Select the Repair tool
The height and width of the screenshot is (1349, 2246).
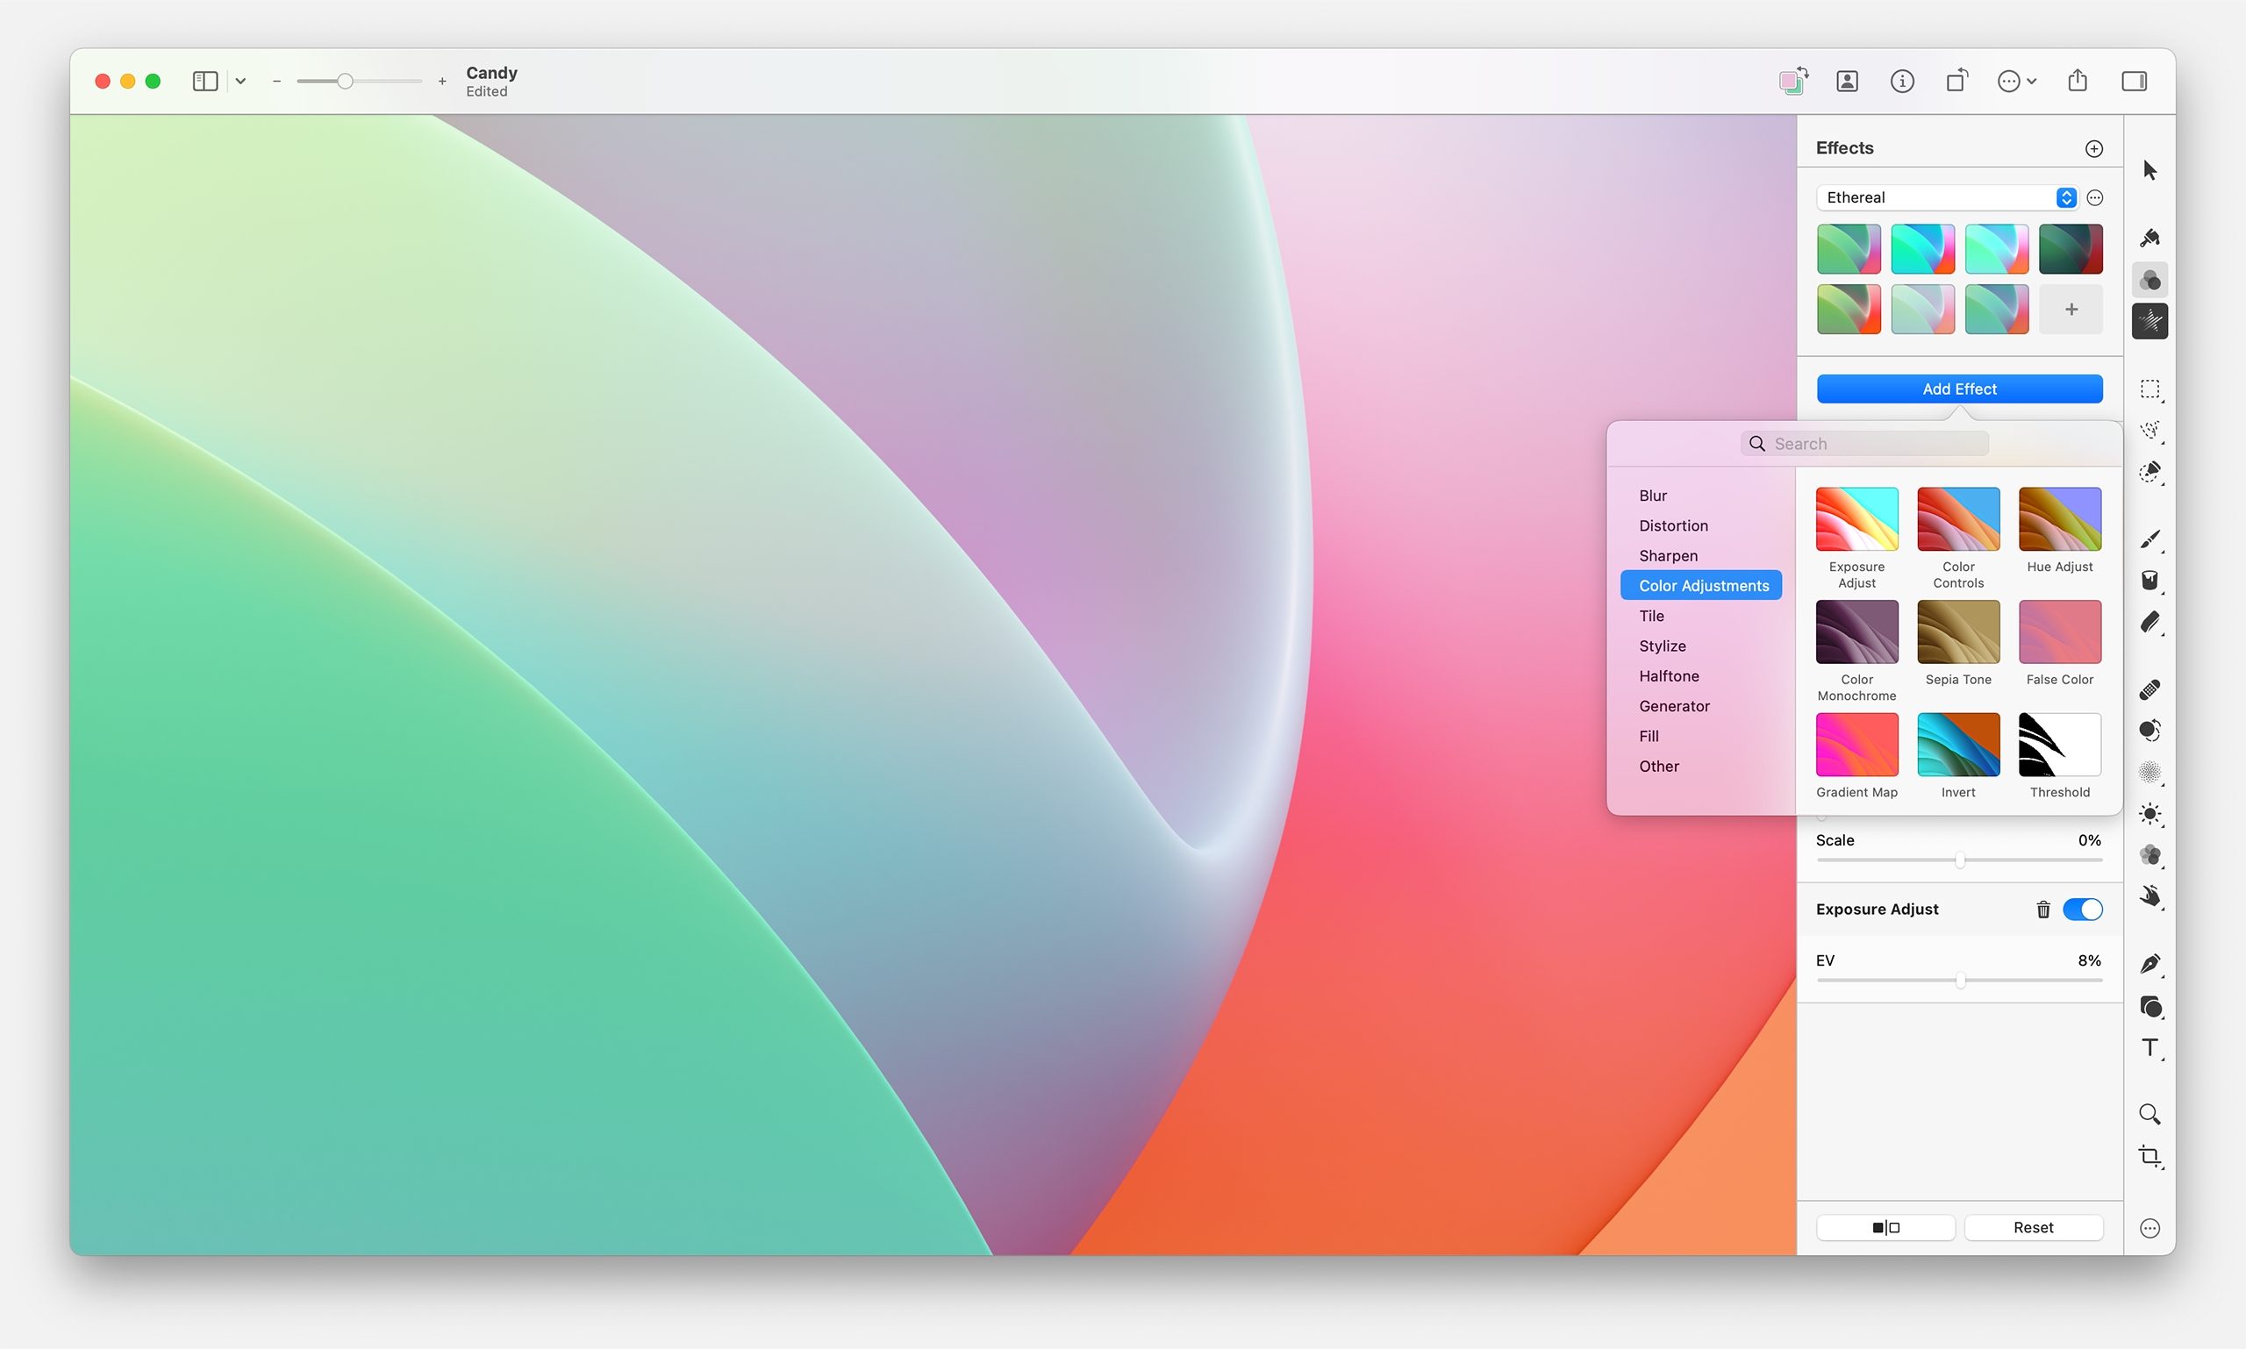tap(2149, 689)
